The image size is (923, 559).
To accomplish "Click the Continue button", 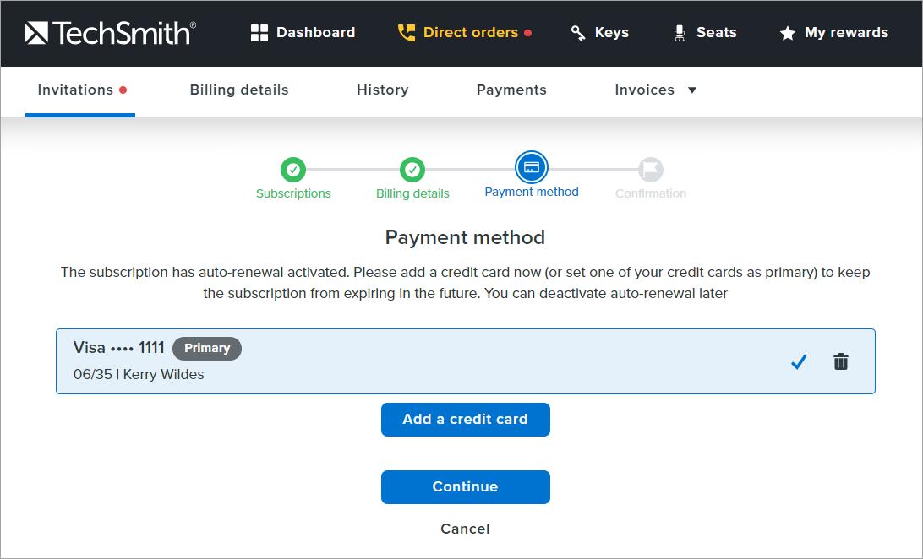I will (465, 486).
